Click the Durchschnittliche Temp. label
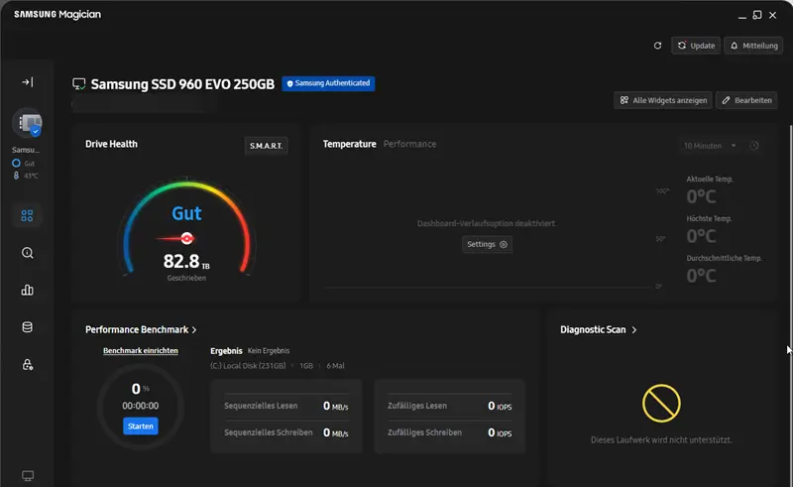The width and height of the screenshot is (793, 487). (x=725, y=258)
